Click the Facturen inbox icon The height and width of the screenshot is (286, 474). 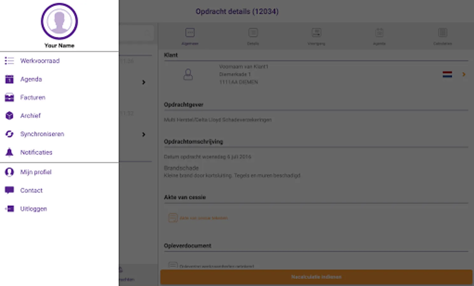click(x=9, y=98)
